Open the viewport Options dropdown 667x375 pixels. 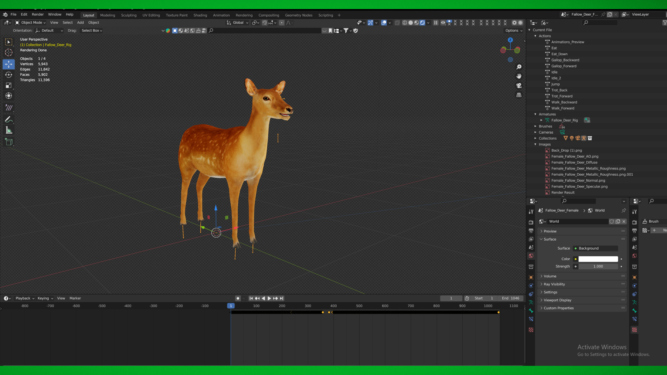514,31
